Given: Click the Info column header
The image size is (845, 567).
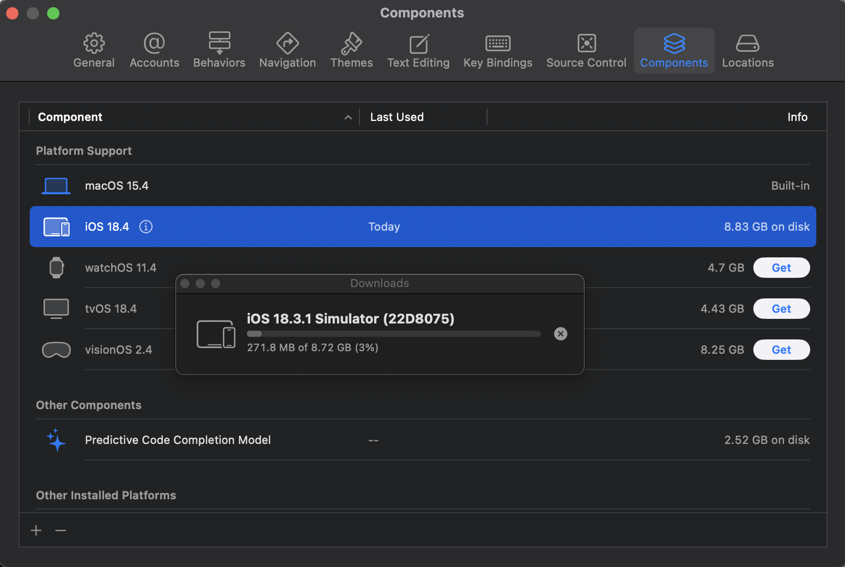Looking at the screenshot, I should (797, 117).
